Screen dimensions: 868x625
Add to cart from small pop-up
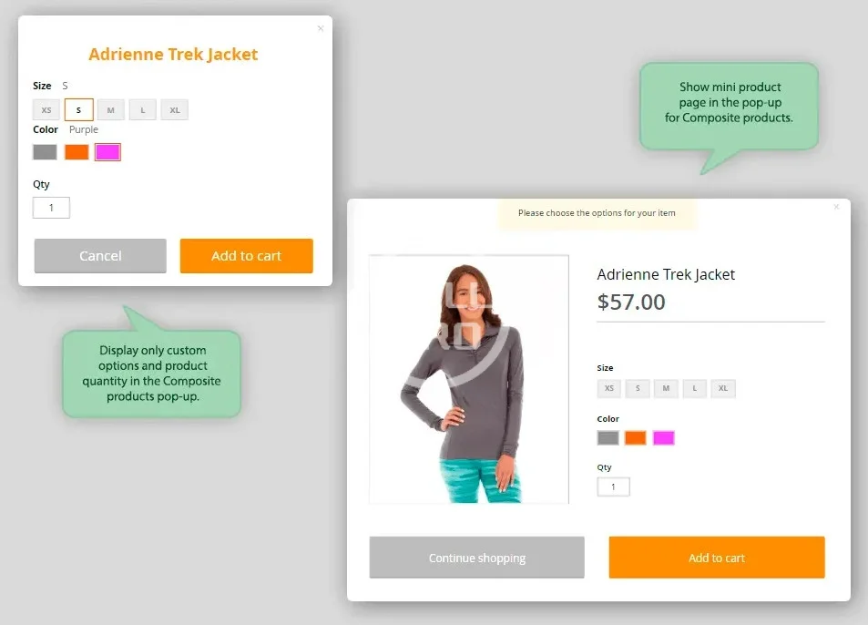[246, 256]
